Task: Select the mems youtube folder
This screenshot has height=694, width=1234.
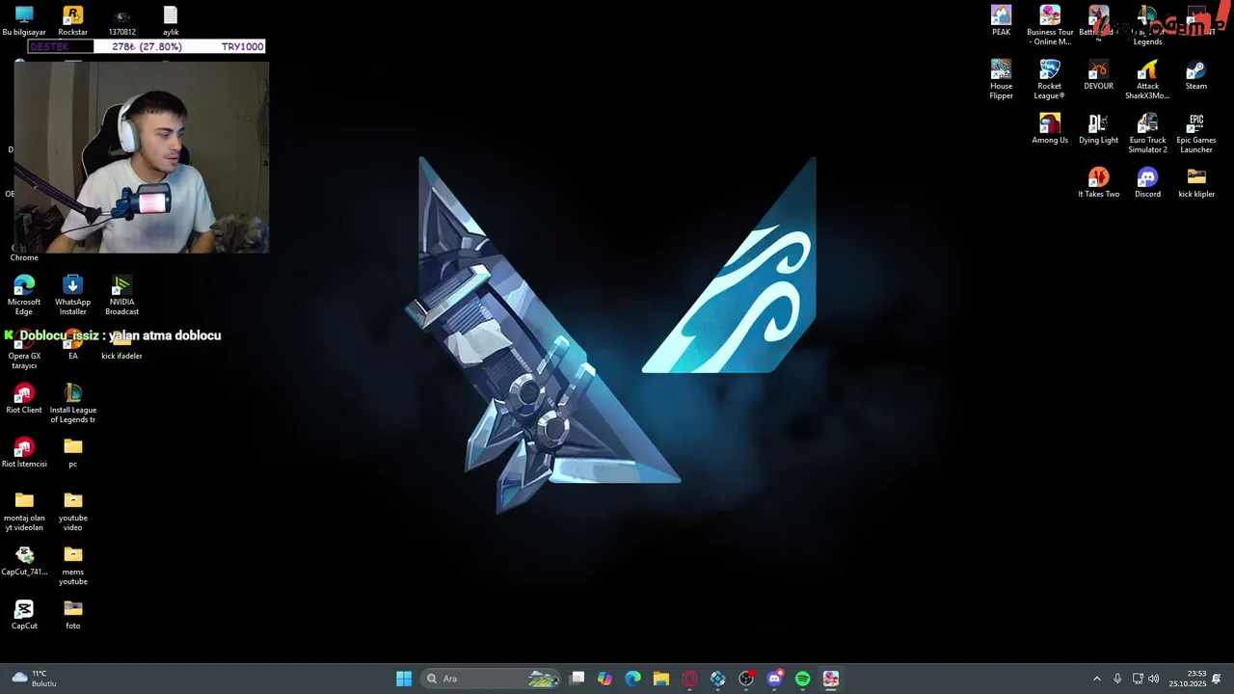Action: point(72,565)
